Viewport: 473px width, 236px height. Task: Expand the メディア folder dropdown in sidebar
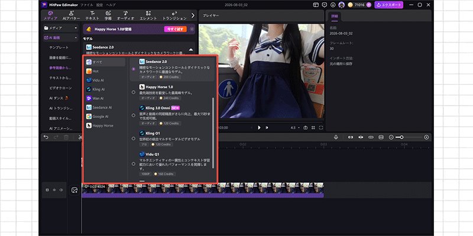click(76, 28)
